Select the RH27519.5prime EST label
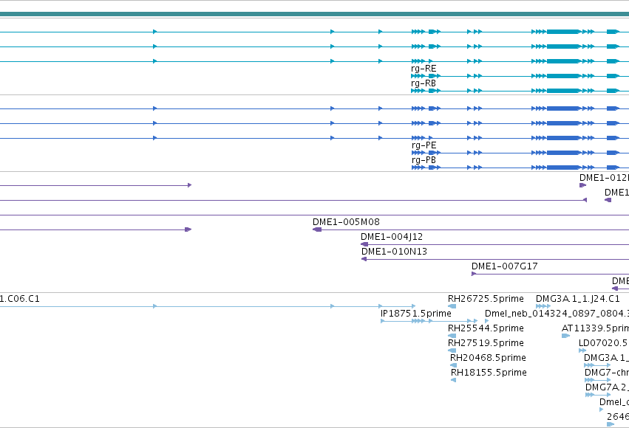Image resolution: width=629 pixels, height=428 pixels. [486, 343]
